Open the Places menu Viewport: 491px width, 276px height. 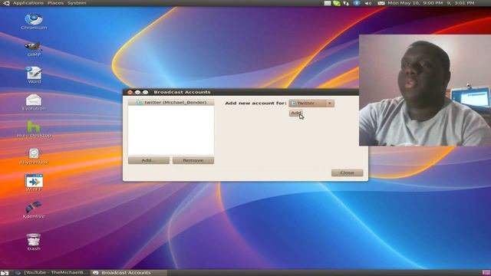pyautogui.click(x=55, y=3)
